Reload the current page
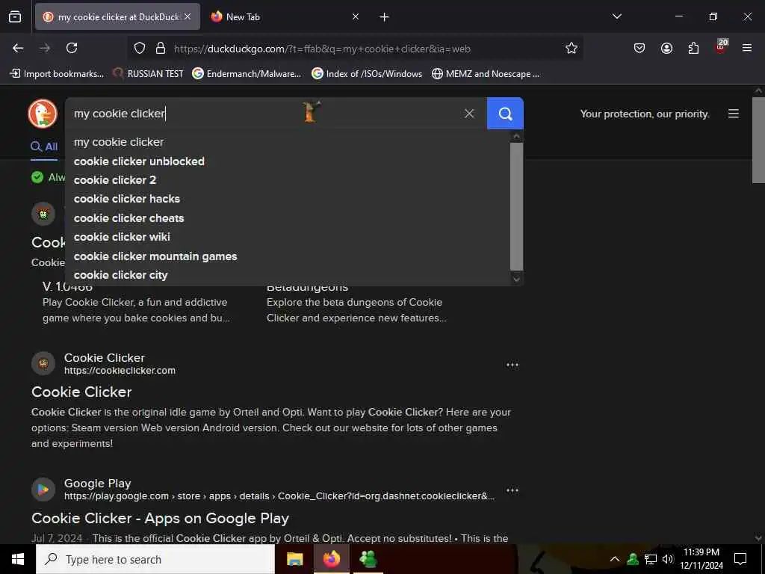The width and height of the screenshot is (765, 574). [72, 48]
